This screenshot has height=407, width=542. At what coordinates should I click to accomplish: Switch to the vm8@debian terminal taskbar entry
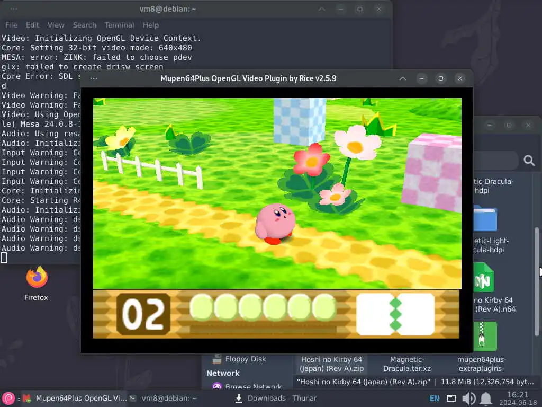(x=163, y=399)
